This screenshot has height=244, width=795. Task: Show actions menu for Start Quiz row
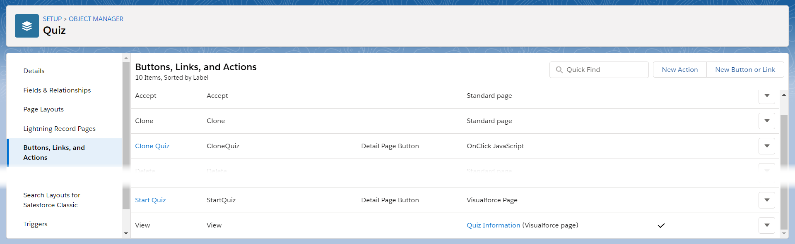click(x=766, y=200)
